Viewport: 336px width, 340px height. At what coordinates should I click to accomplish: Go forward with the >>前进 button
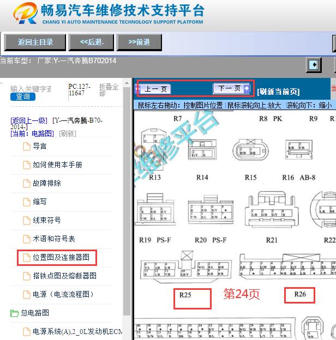pos(139,42)
